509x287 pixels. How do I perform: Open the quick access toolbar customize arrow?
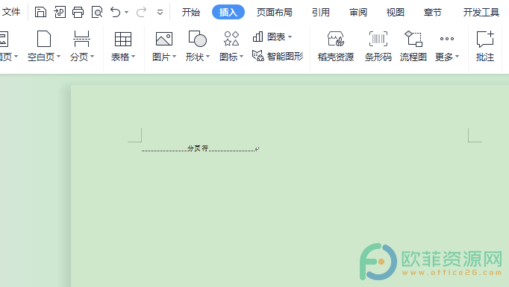point(160,13)
